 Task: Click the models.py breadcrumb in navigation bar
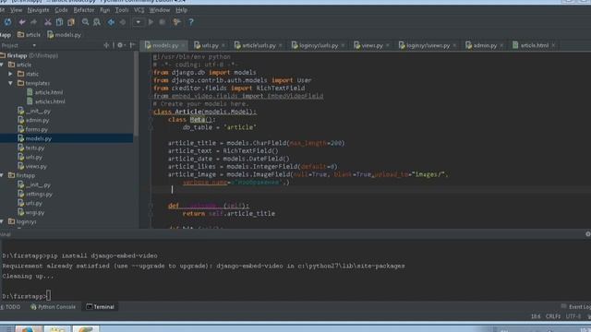[x=64, y=35]
